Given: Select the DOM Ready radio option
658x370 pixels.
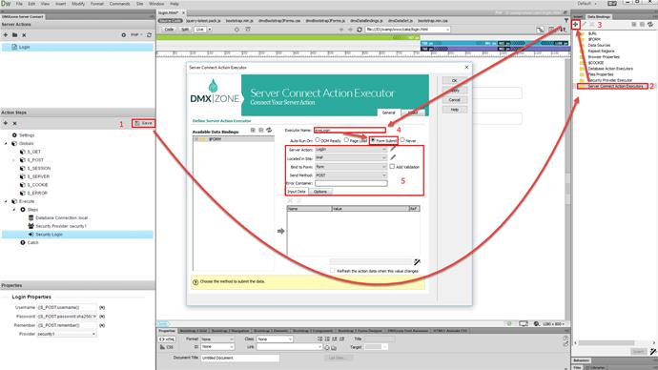Looking at the screenshot, I should tap(318, 140).
